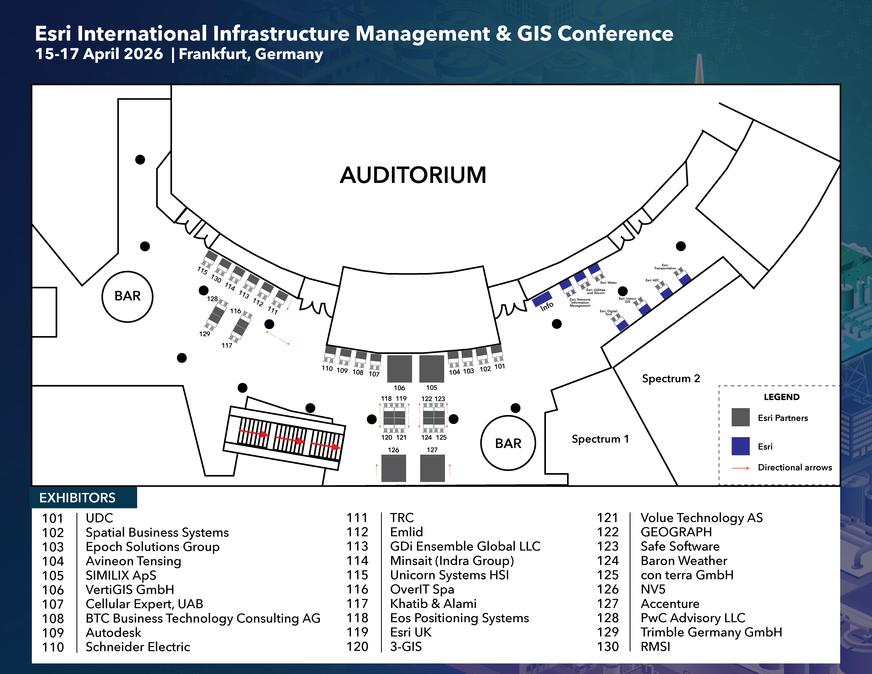This screenshot has width=872, height=674.
Task: Select booth 126 for NV5
Action: click(394, 468)
